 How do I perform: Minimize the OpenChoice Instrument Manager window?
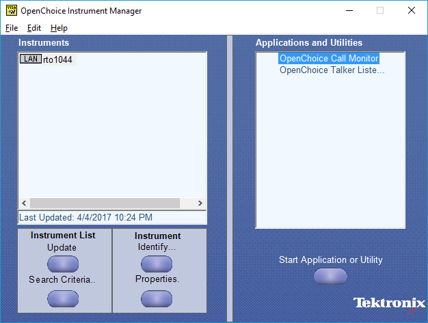tap(349, 11)
